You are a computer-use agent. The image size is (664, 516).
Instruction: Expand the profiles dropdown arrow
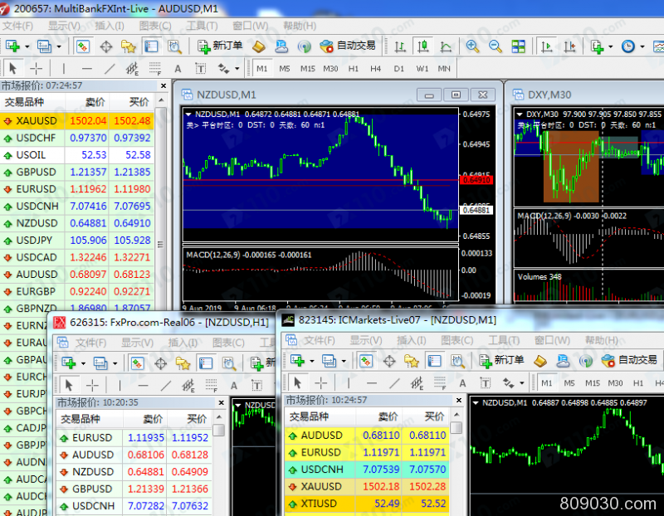(59, 46)
